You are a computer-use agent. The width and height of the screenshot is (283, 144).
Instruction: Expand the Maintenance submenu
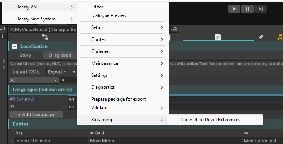(x=122, y=63)
